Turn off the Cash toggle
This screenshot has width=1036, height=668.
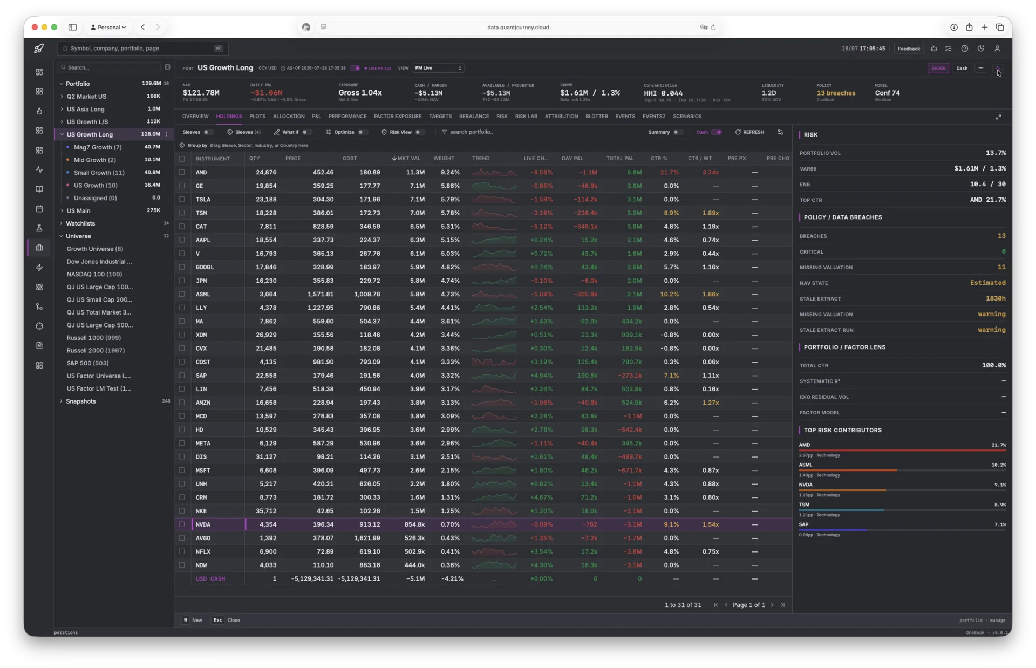point(717,132)
